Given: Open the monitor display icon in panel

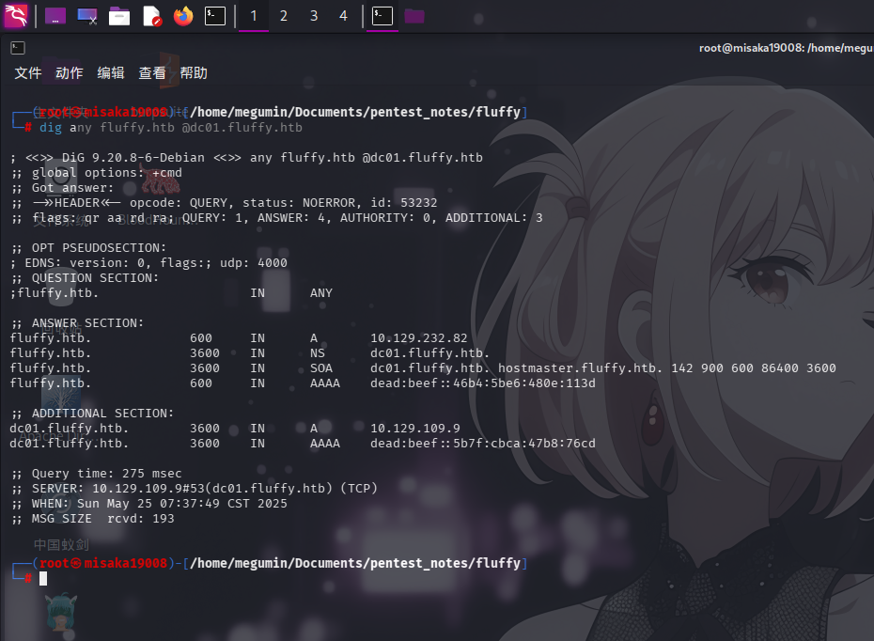Looking at the screenshot, I should click(x=87, y=16).
